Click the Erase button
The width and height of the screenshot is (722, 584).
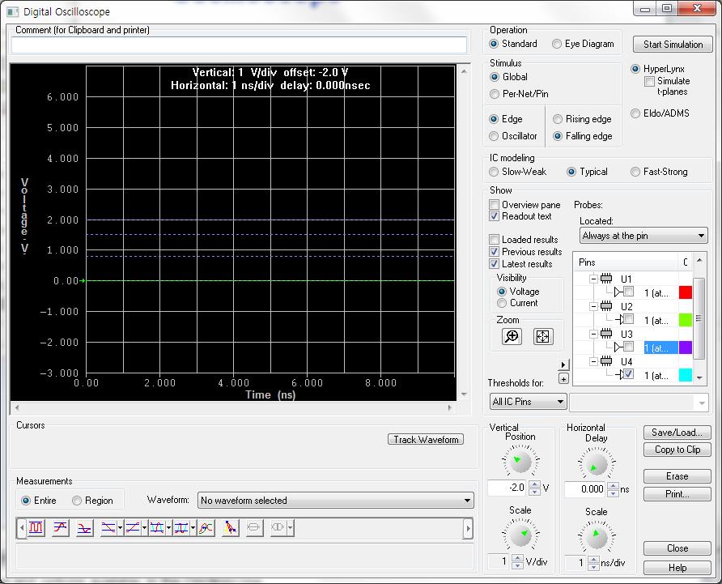[677, 476]
